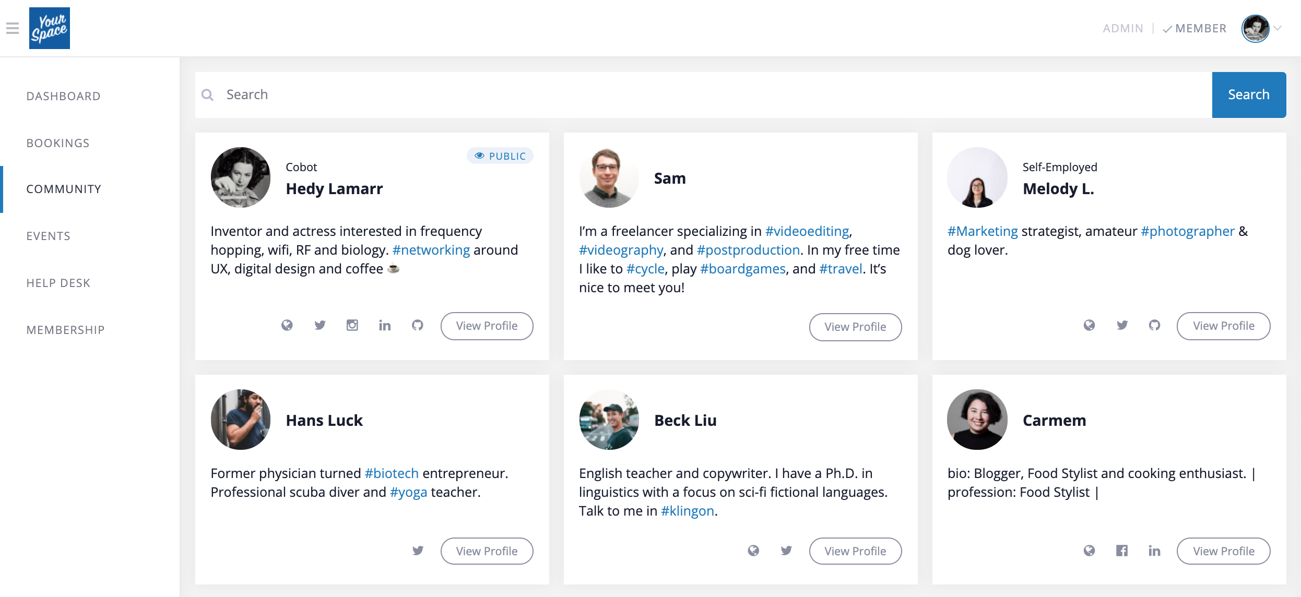The image size is (1301, 597).
Task: Navigate to the EVENTS page
Action: (x=48, y=236)
